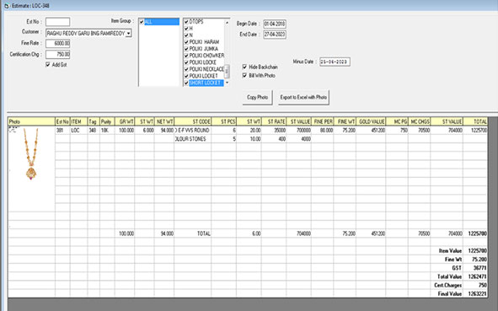This screenshot has height=311, width=498.
Task: Click the item list scroll-down arrow
Action: [227, 83]
